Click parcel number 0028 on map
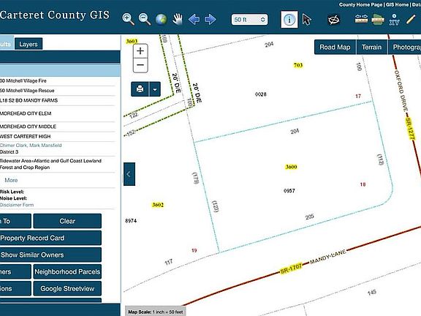The image size is (421, 316). tap(260, 94)
